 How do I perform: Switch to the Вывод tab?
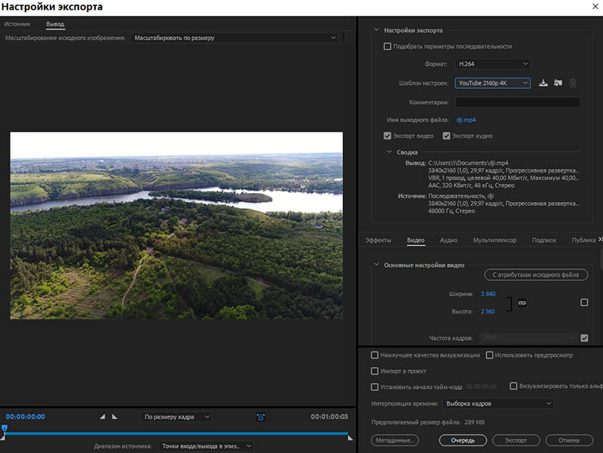point(55,24)
